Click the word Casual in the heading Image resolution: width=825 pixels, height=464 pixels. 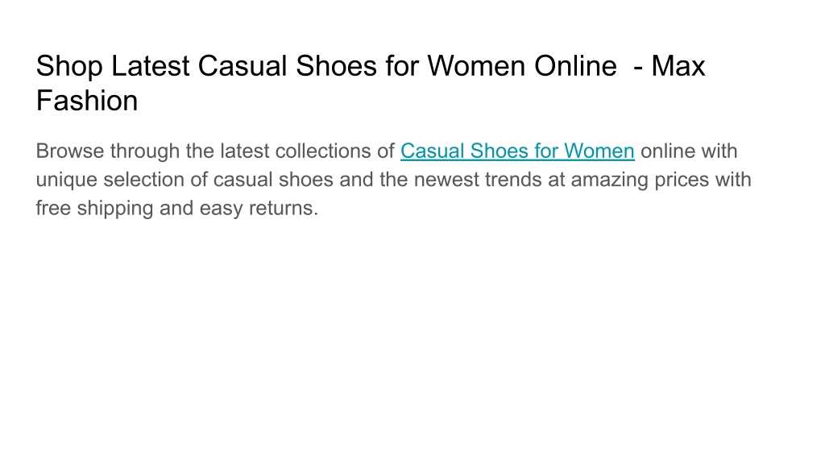tap(242, 66)
